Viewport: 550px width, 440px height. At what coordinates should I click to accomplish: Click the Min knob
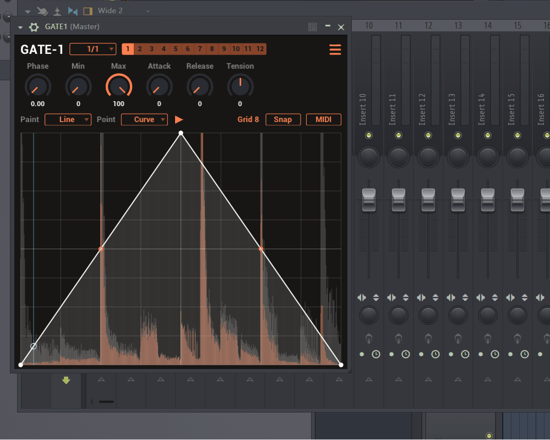(x=78, y=86)
